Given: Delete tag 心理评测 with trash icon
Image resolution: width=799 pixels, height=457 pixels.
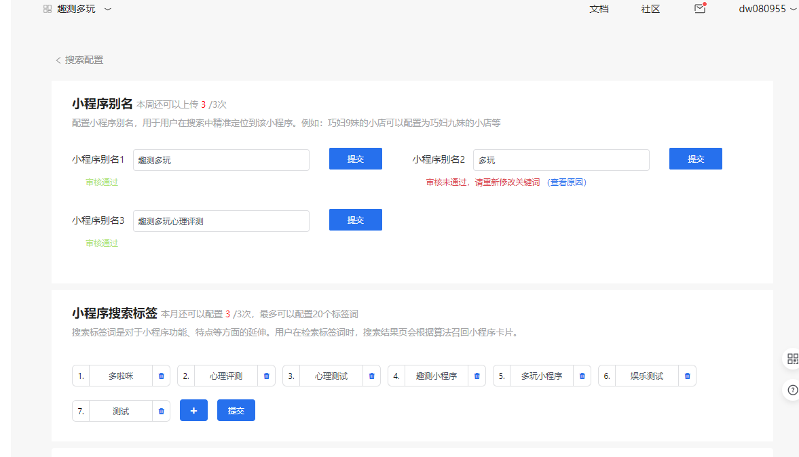Looking at the screenshot, I should (267, 376).
